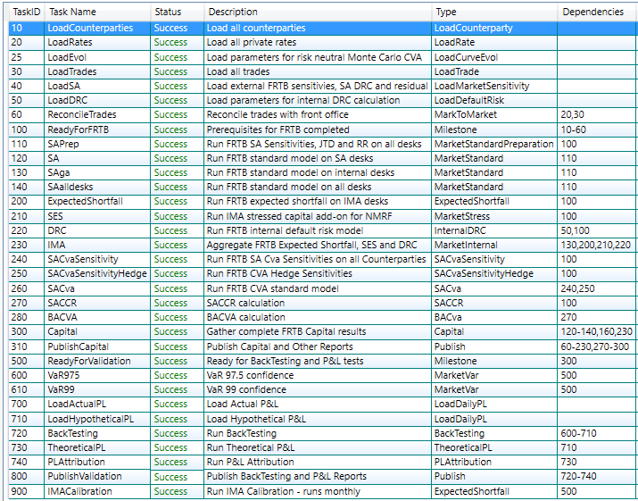638x501 pixels.
Task: Click the BACva type cell
Action: (x=494, y=317)
